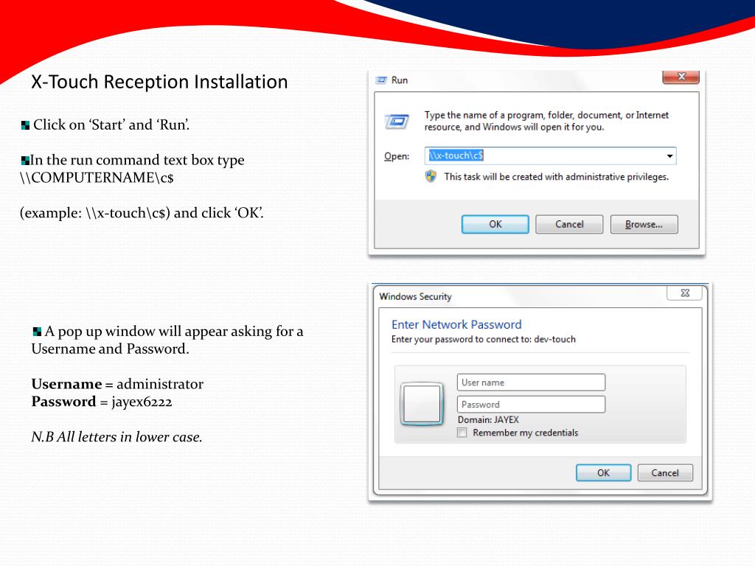Click Cancel in the Run dialog
The width and height of the screenshot is (755, 566).
[x=569, y=224]
